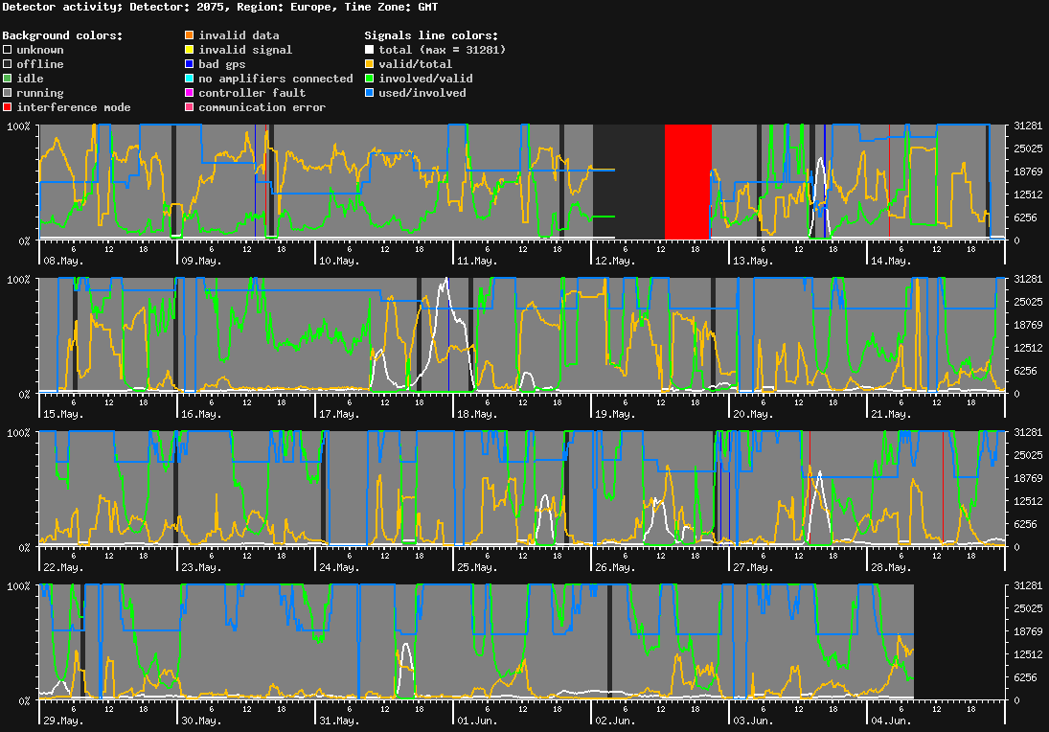This screenshot has width=1049, height=732.
Task: Click the pink 'communication error' swatch
Action: 190,107
